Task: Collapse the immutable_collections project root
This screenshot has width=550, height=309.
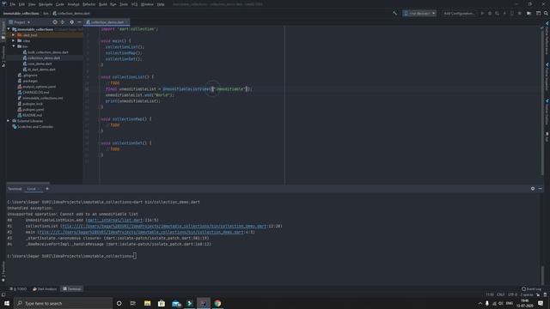Action: (x=9, y=29)
